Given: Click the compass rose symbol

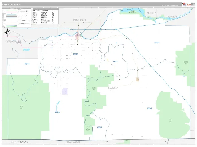Looking at the screenshot, I should tap(8, 32).
